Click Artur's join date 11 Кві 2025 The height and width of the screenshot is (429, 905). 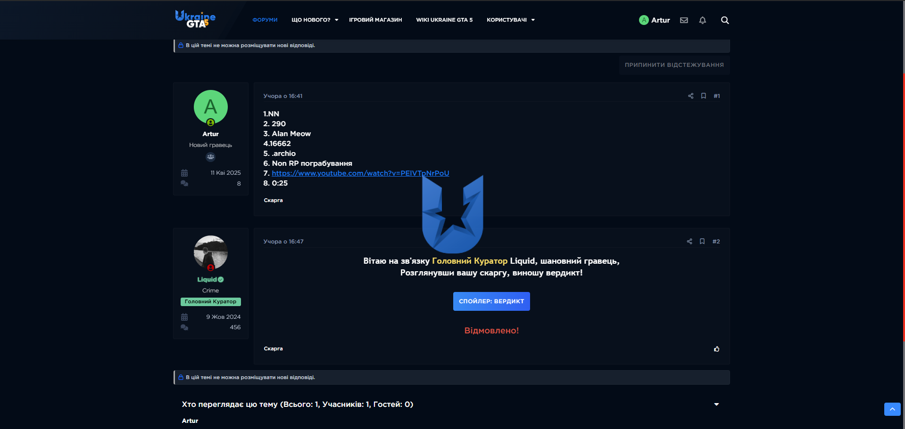(225, 173)
